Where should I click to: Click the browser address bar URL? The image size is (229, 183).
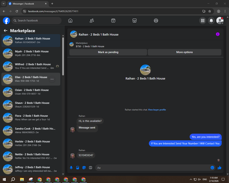pos(53,11)
